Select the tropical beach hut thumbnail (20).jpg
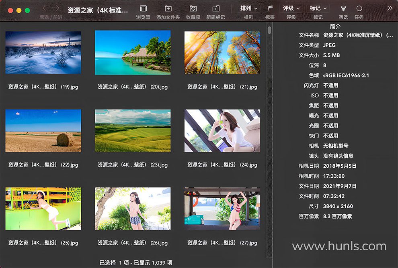Viewport: 398px width, 268px height. 133,53
